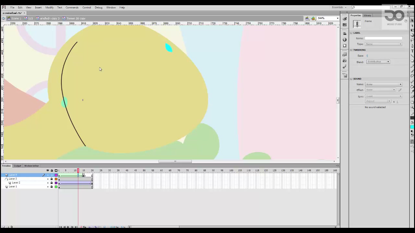Open the Sync Event dropdown
415x233 pixels.
[x=384, y=96]
